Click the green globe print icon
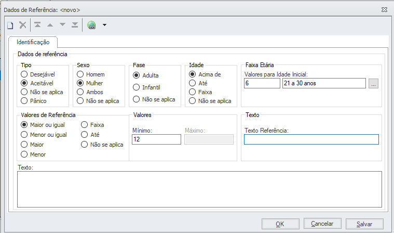Image resolution: width=394 pixels, height=233 pixels. point(91,25)
